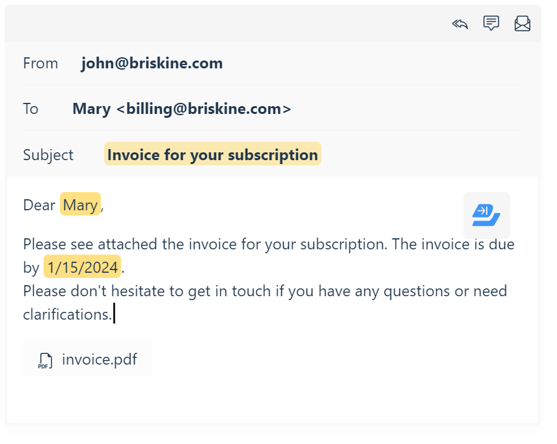Click the PDF file icon
The width and height of the screenshot is (557, 444).
tap(45, 361)
